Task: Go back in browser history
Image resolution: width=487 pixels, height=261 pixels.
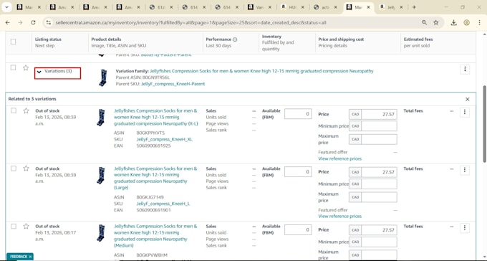Action: point(8,22)
